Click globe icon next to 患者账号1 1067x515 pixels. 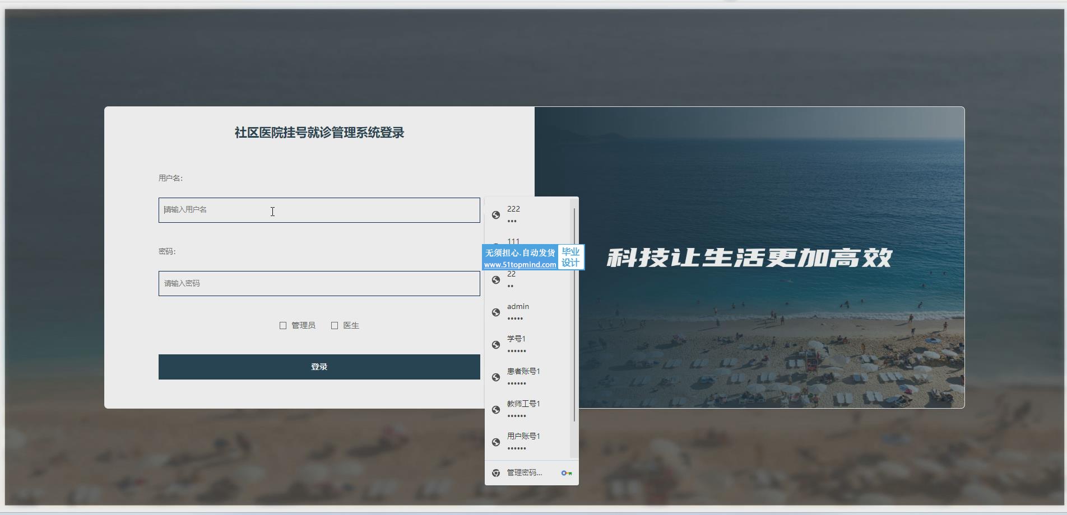click(x=496, y=377)
